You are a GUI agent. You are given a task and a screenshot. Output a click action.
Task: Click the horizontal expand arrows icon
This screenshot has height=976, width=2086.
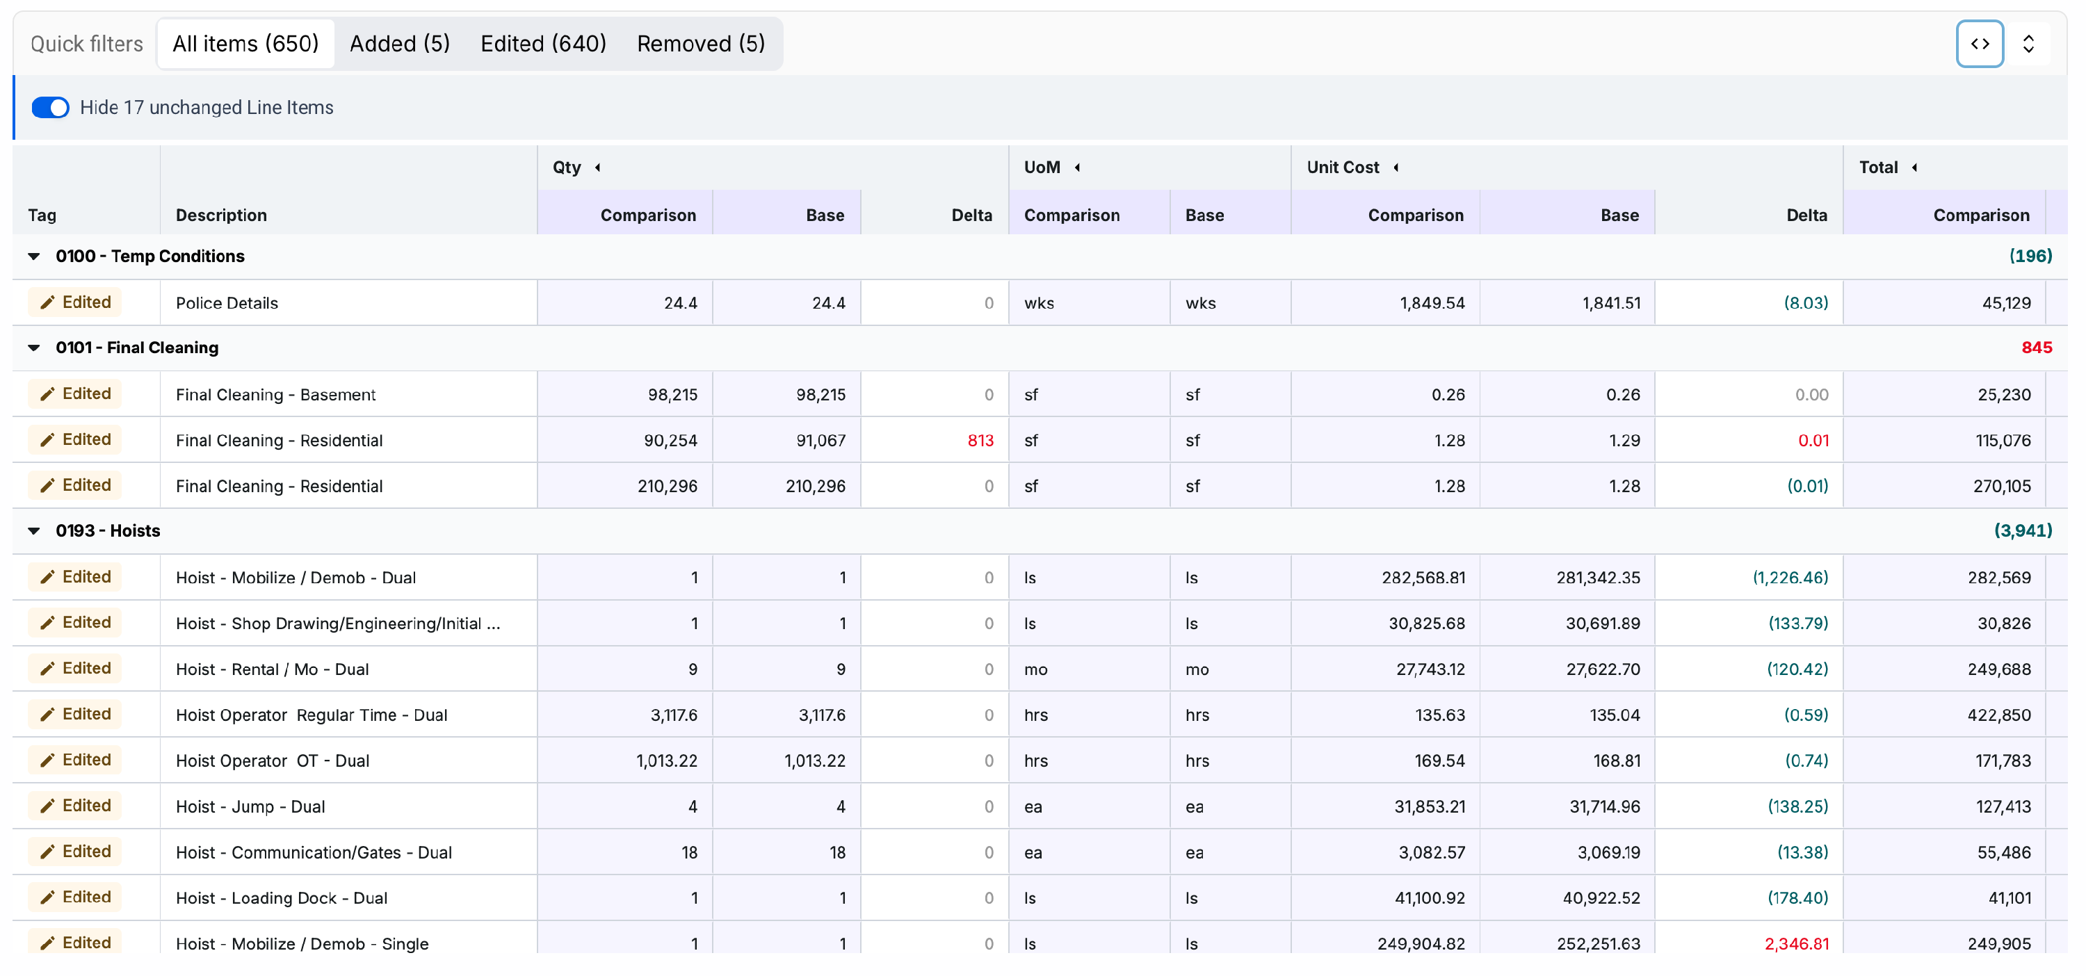pos(1979,44)
